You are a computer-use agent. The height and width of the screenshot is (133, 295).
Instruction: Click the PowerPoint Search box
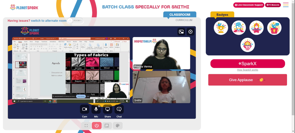coord(74,39)
